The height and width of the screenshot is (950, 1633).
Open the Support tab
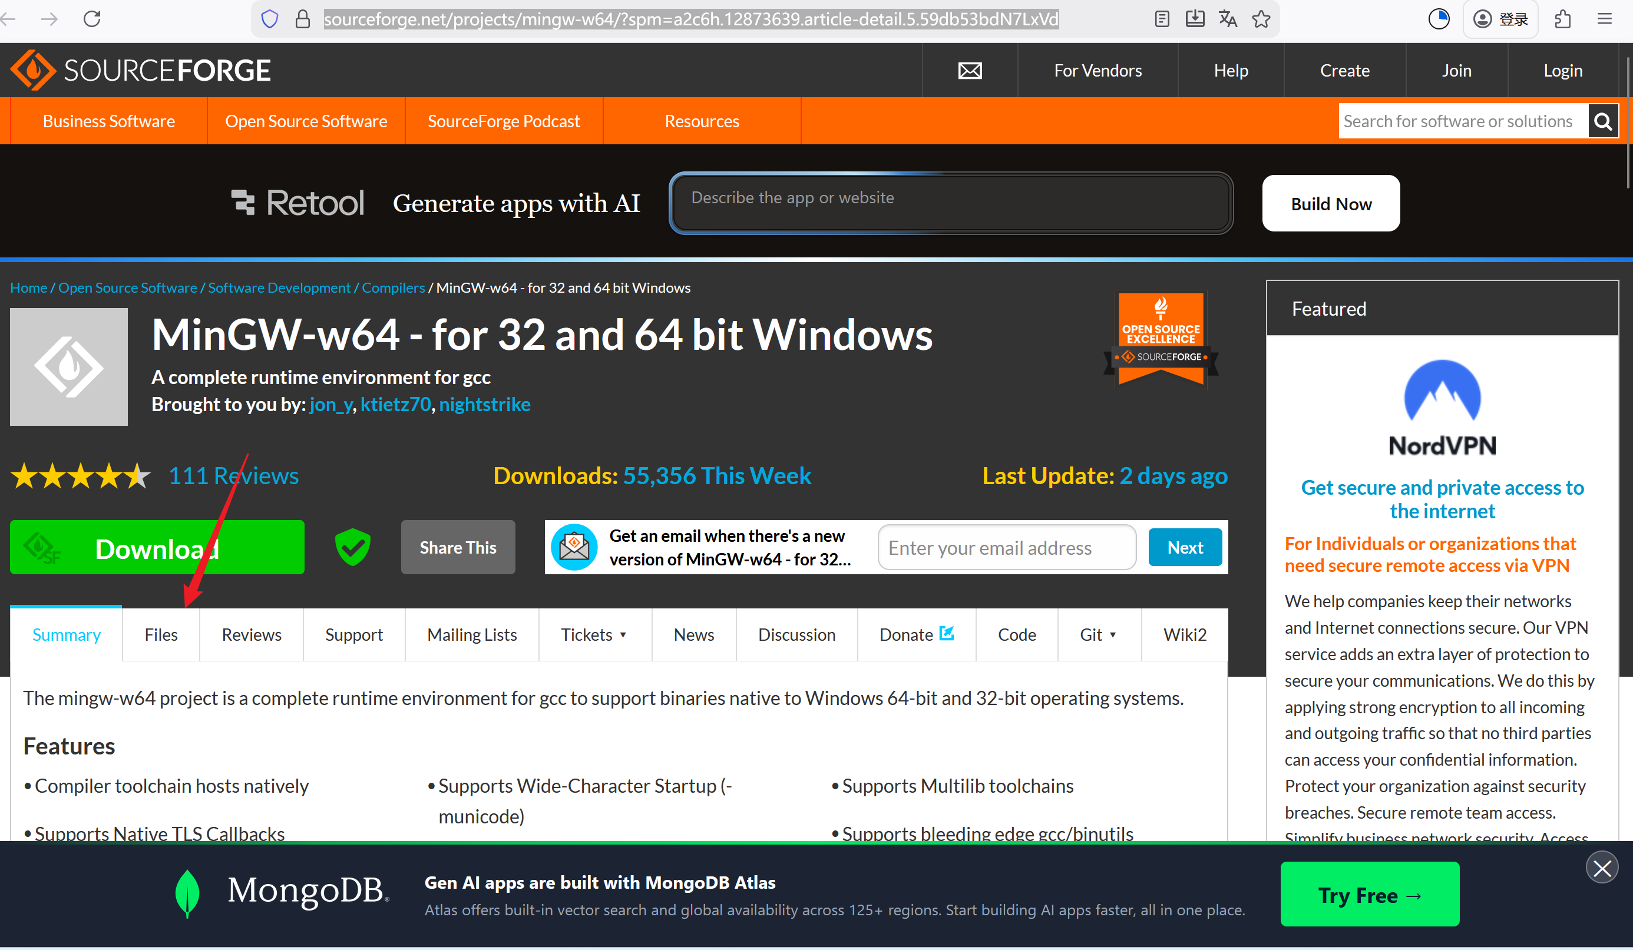(354, 635)
